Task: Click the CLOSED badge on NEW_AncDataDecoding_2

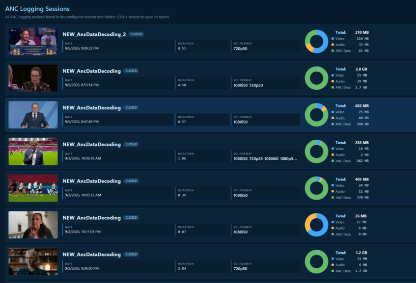Action: coord(137,34)
